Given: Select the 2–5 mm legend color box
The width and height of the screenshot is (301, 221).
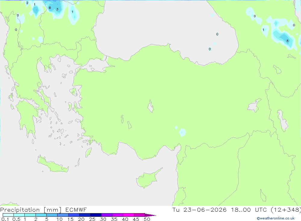Looking at the screenshot, I should [41, 215].
